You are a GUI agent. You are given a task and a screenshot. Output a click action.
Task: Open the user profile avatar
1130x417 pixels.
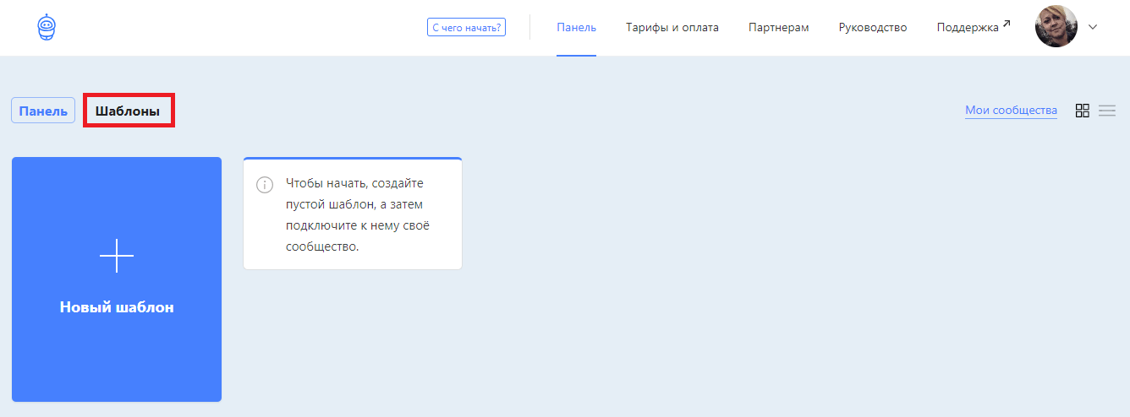(x=1056, y=27)
